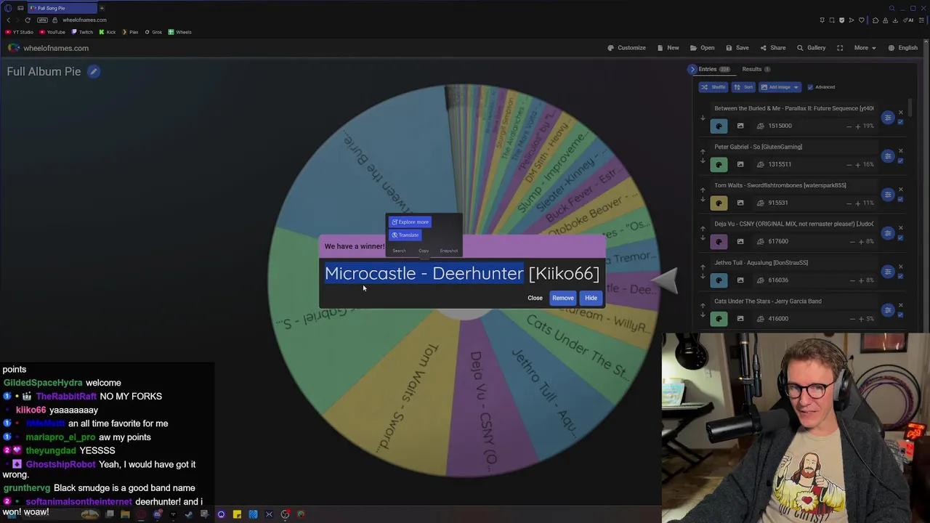Image resolution: width=930 pixels, height=523 pixels.
Task: Enter fullscreen mode via the expand icon
Action: coord(840,48)
